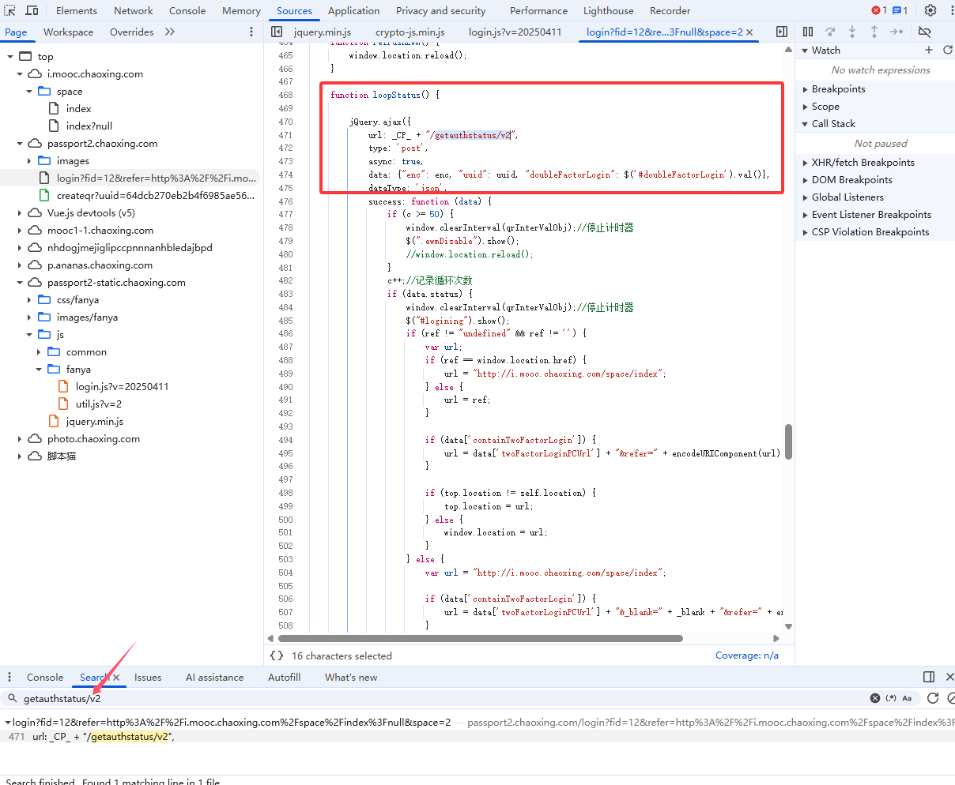
Task: Collapse the passport2-static.chaoxing.com tree node
Action: pyautogui.click(x=20, y=283)
